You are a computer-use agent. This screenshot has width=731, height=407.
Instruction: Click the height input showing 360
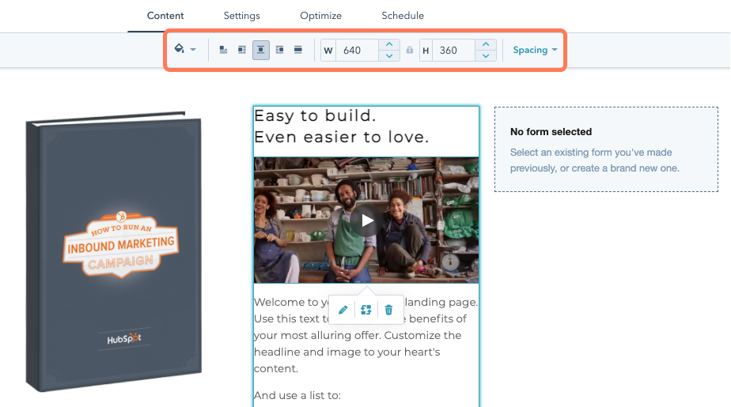[x=453, y=51]
